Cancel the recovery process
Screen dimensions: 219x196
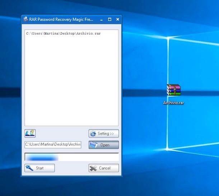pos(104,168)
